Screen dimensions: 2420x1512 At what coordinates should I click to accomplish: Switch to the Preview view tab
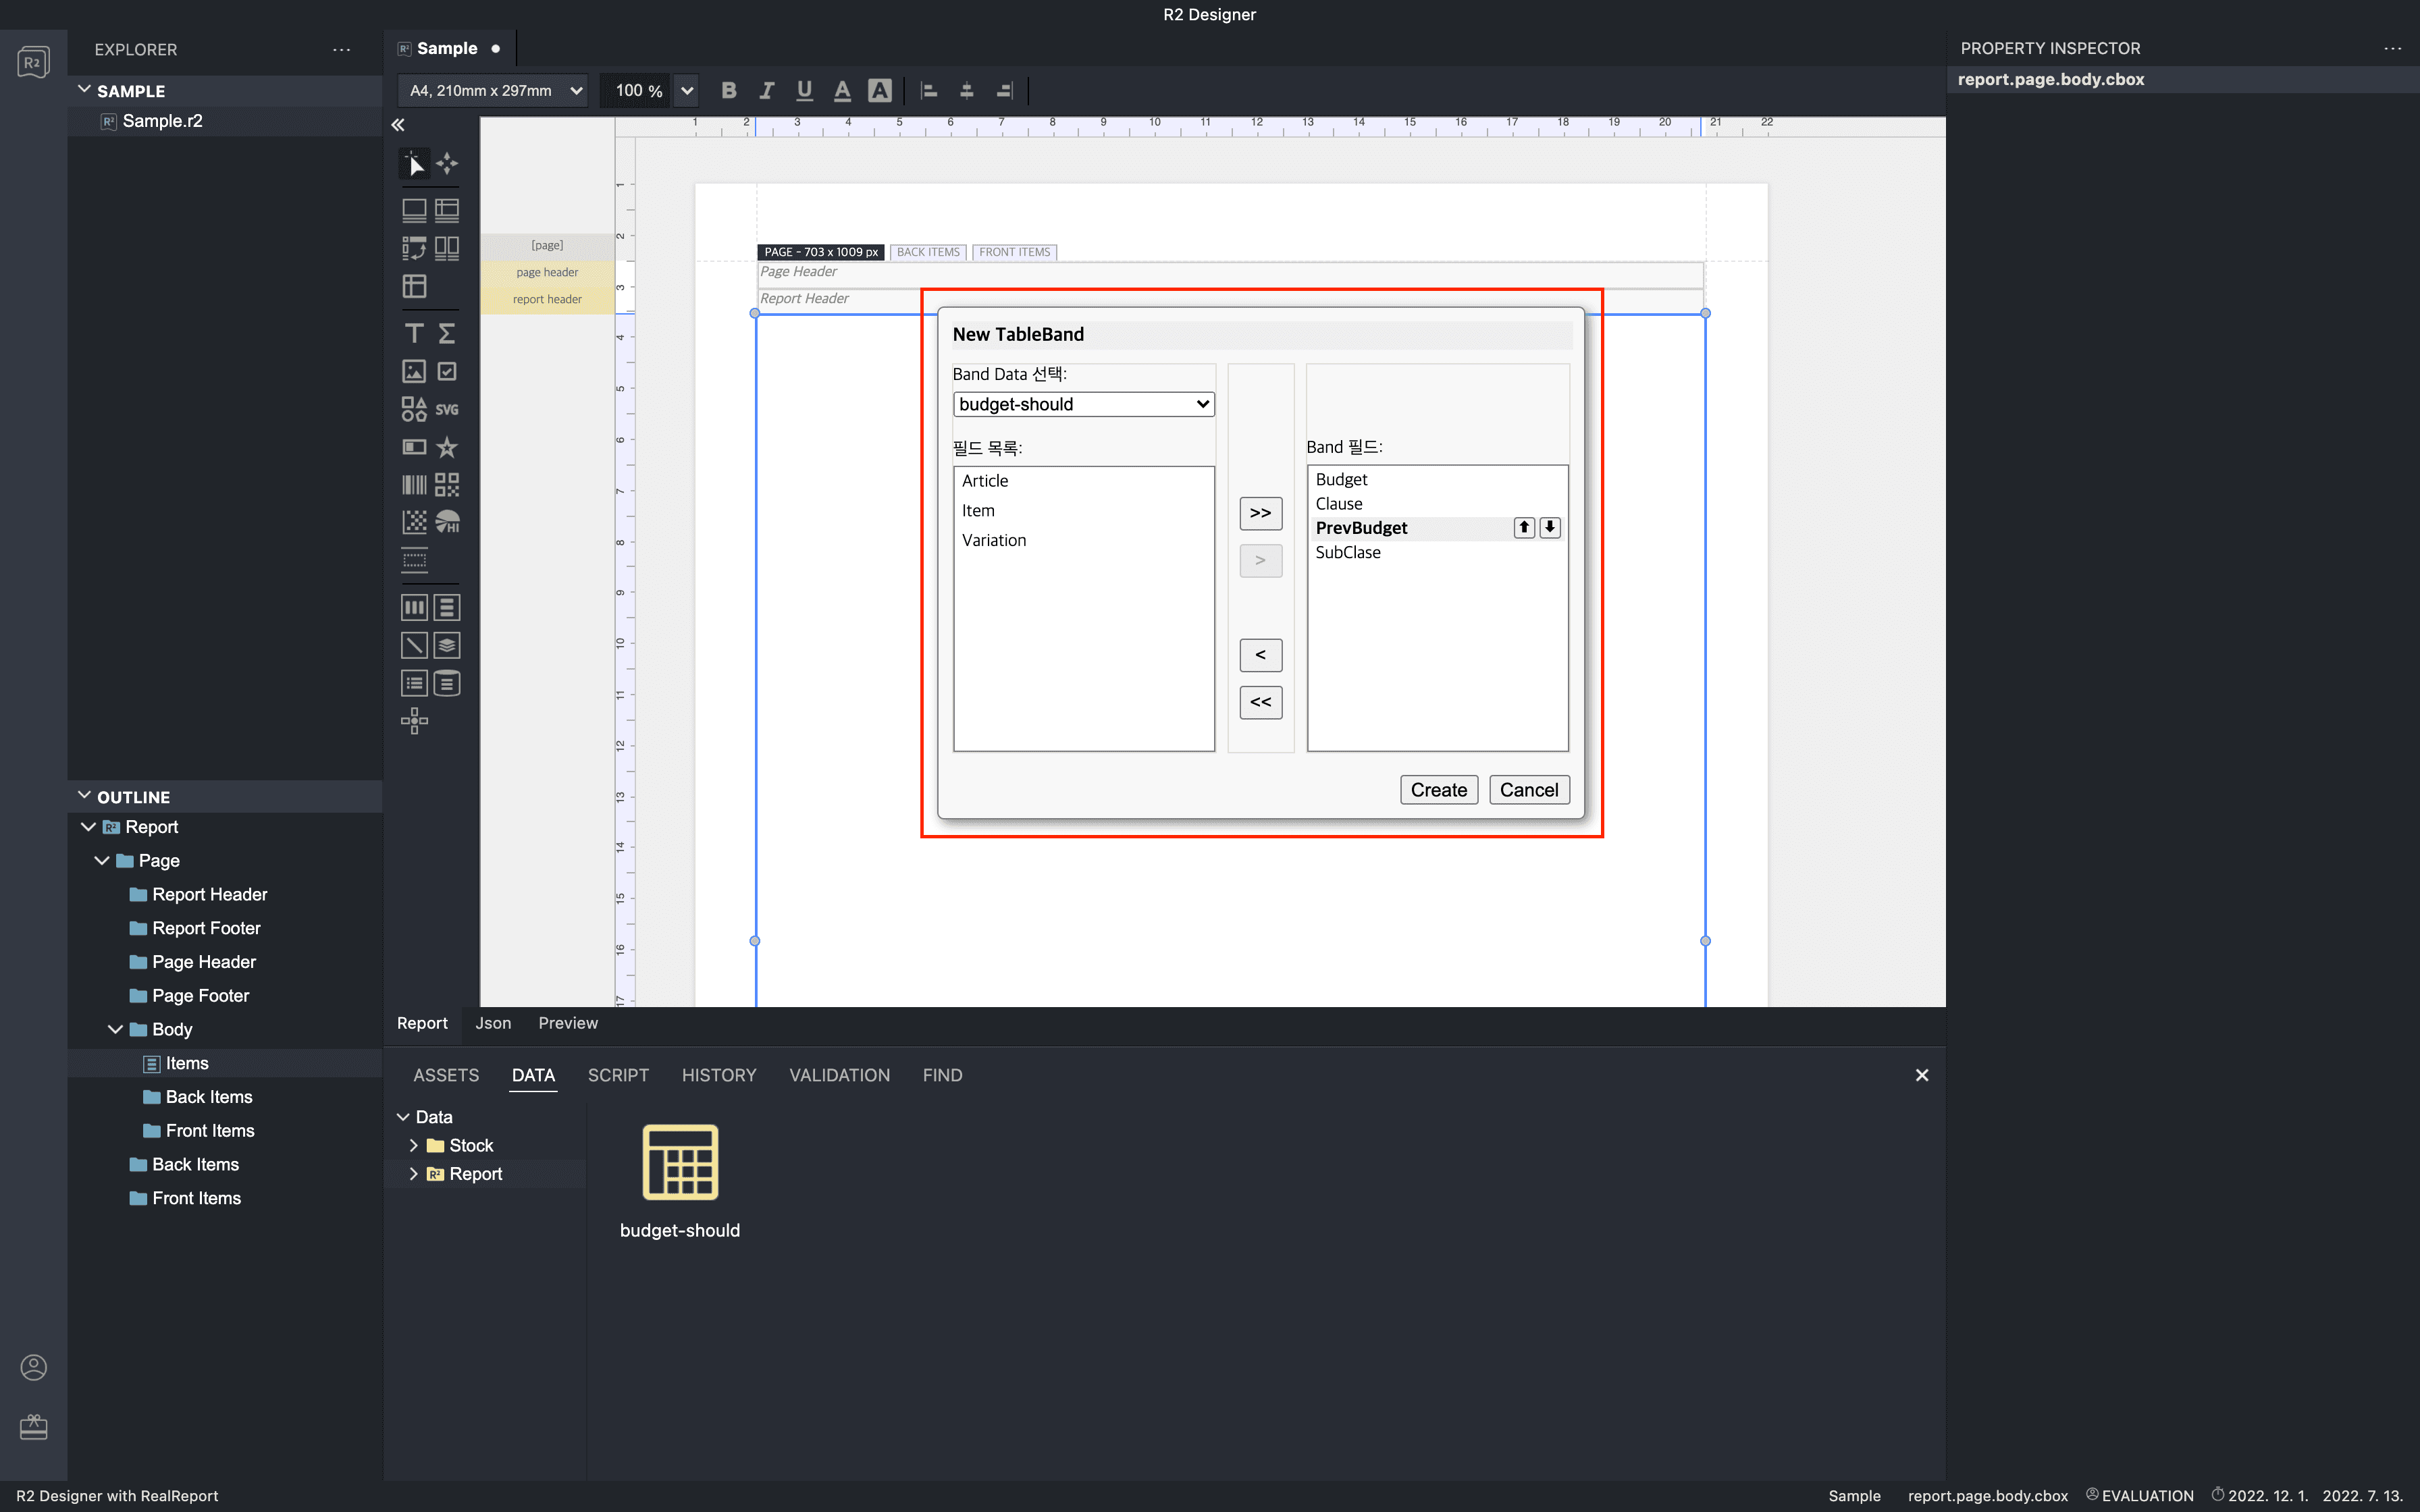[568, 1023]
